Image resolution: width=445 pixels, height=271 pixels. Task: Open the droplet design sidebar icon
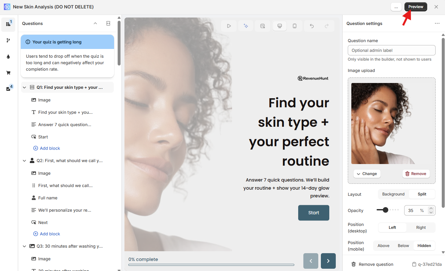pos(8,57)
